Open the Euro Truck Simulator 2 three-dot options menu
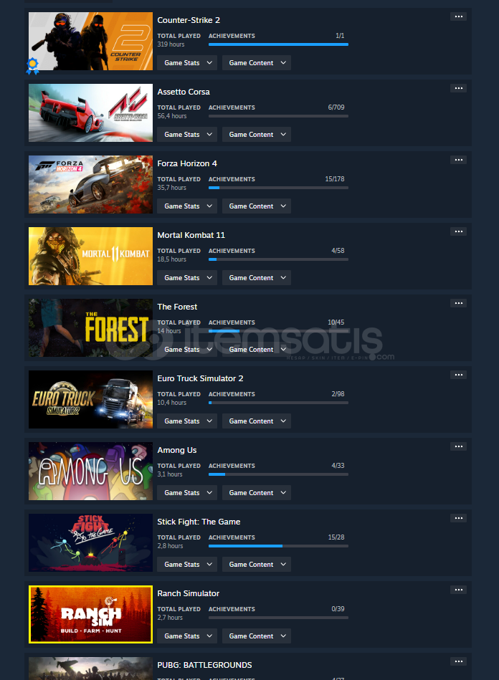This screenshot has width=499, height=680. pos(458,375)
